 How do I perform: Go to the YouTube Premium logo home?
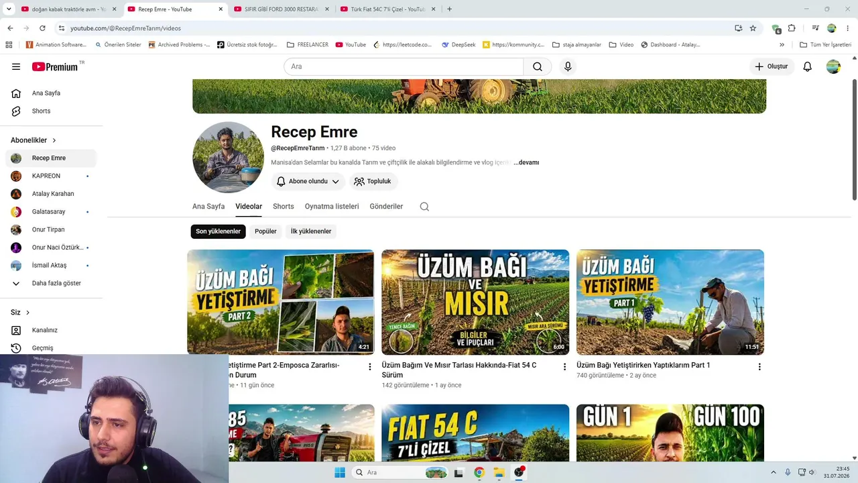[x=55, y=66]
